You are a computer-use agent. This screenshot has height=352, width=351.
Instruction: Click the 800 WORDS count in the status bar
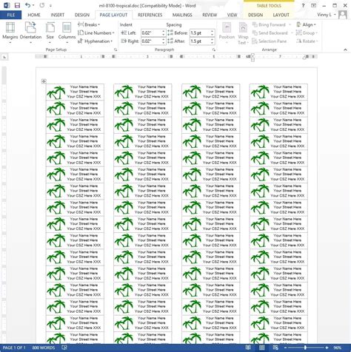44,348
